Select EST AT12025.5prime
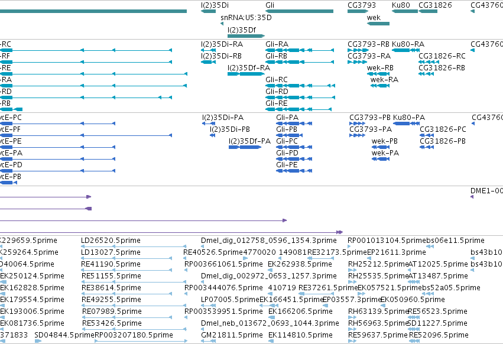The width and height of the screenshot is (503, 344). (438, 264)
